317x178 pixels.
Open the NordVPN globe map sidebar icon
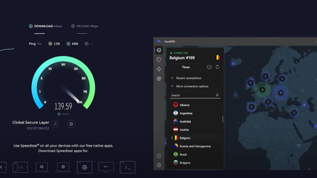coord(159,50)
